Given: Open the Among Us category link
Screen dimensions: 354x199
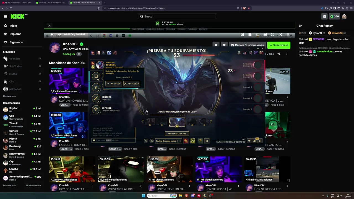Looking at the screenshot, I should click(69, 54).
